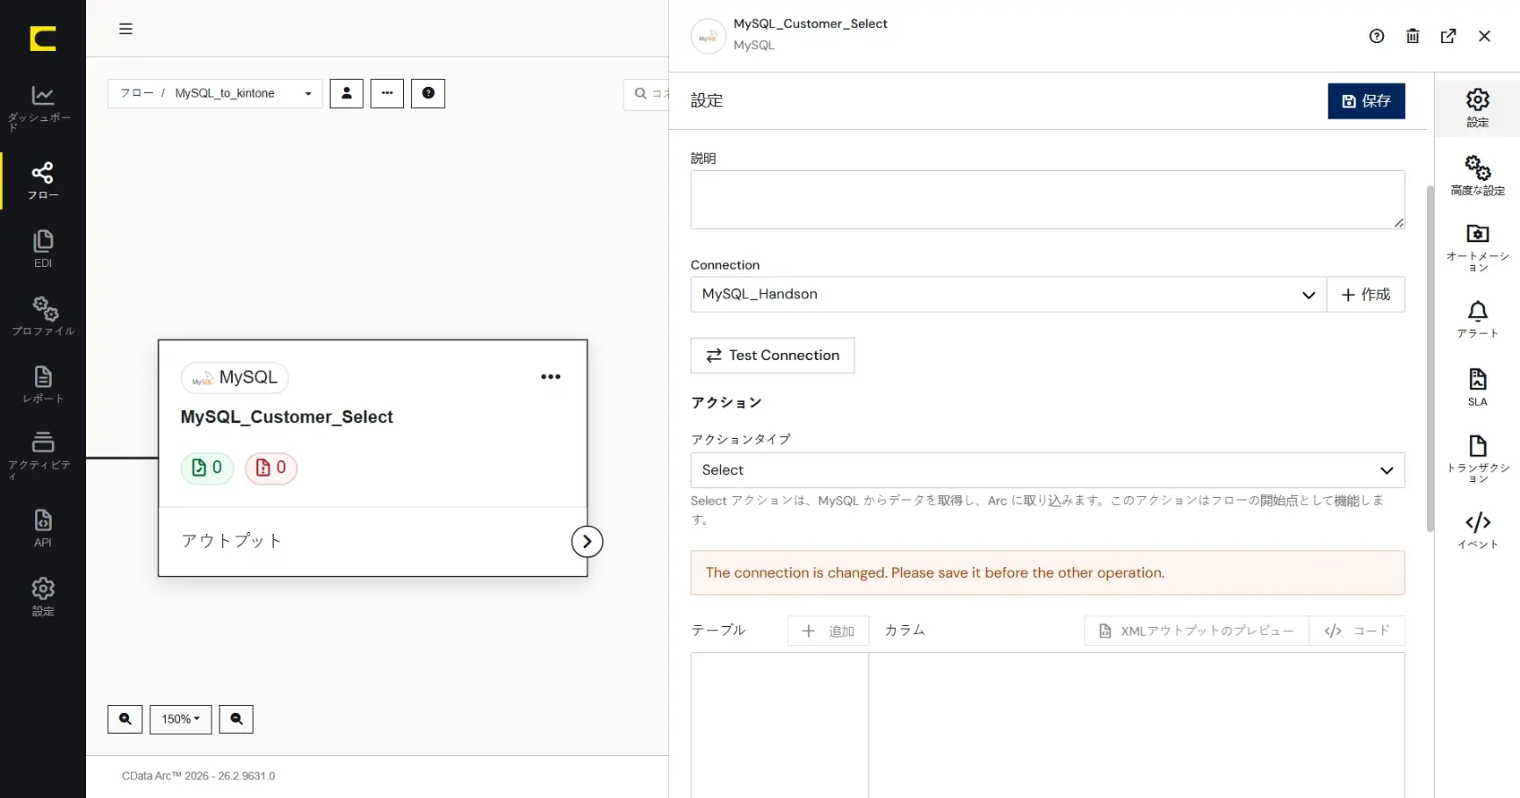Click the Test Connection button

click(x=773, y=356)
